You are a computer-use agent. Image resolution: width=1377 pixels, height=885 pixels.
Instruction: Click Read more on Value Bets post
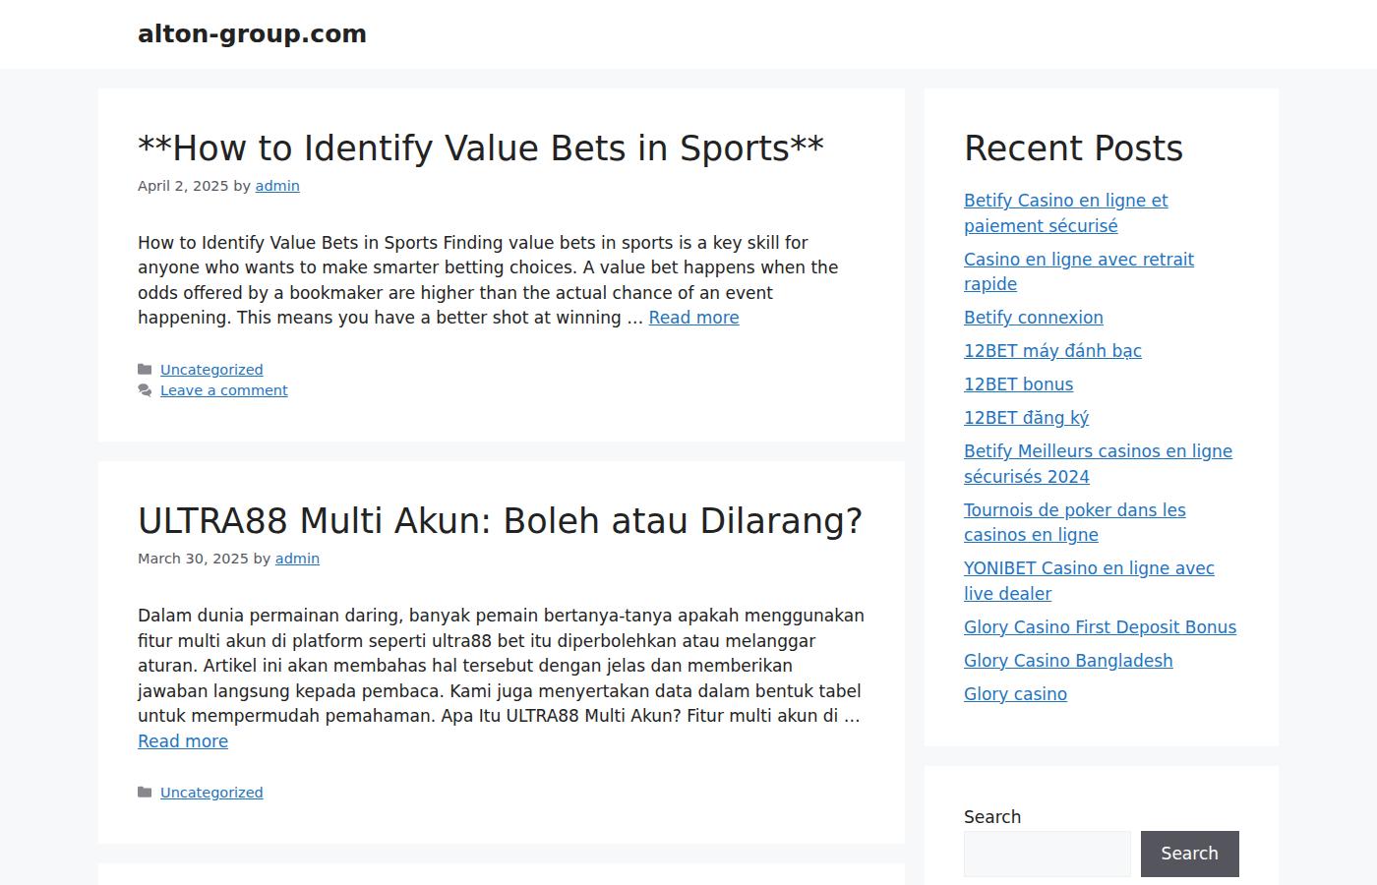point(693,318)
